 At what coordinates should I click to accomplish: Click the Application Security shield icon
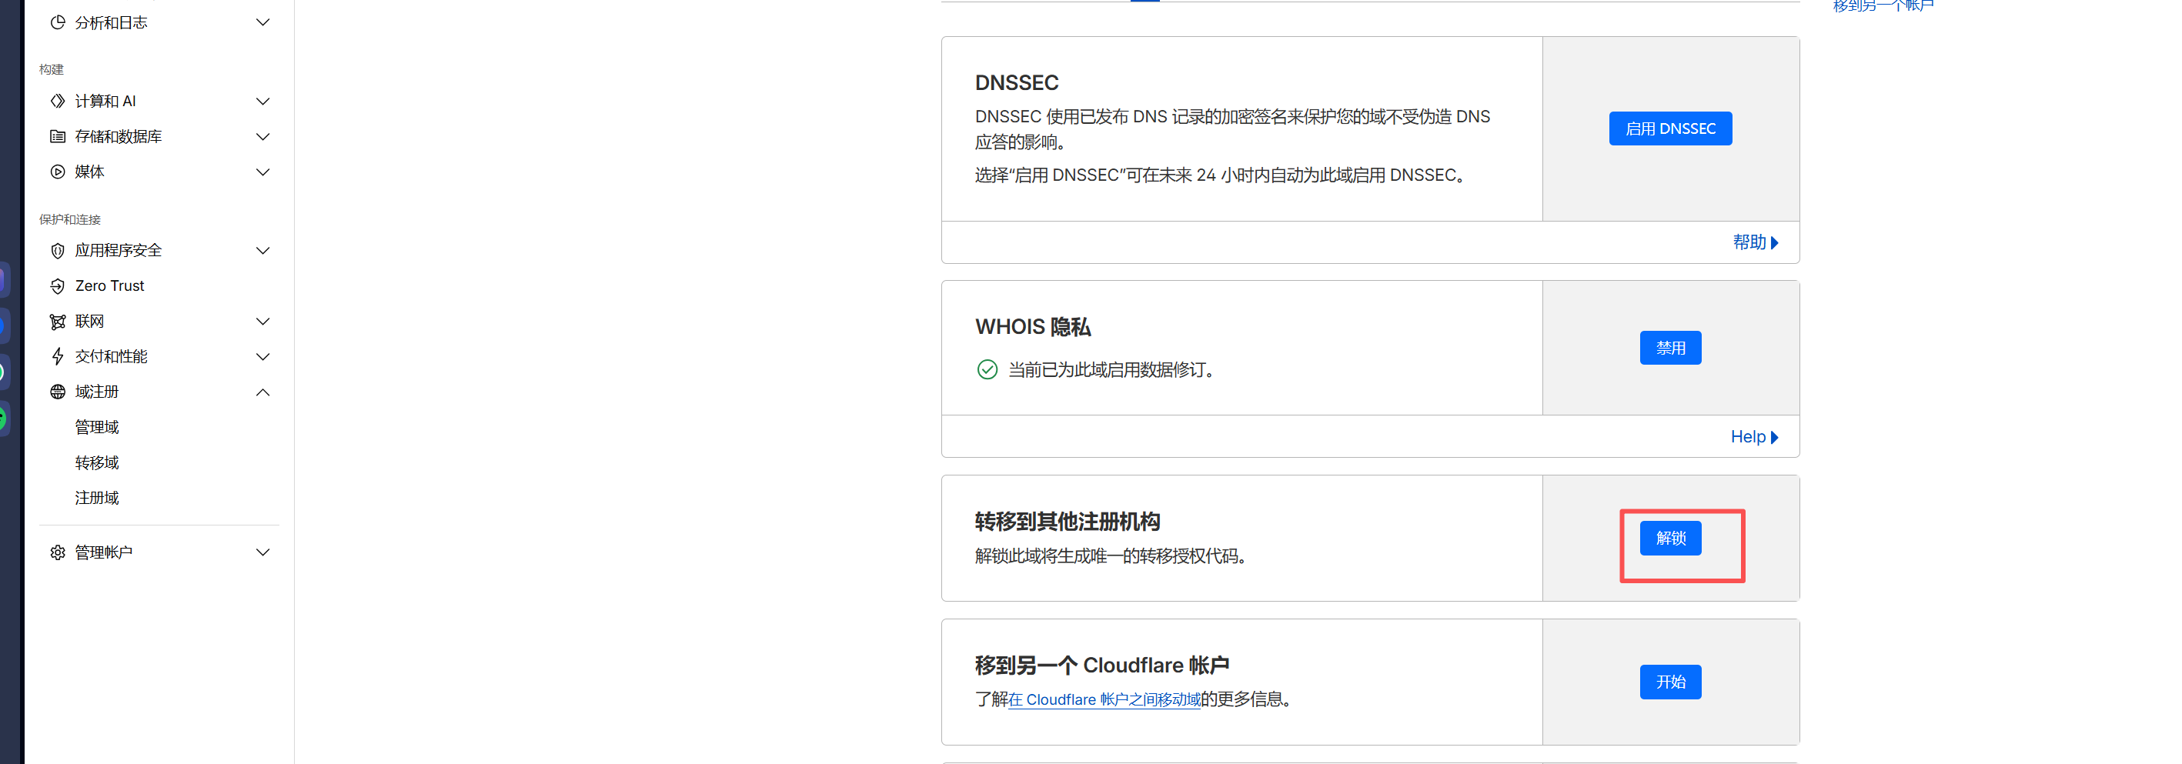pos(58,251)
